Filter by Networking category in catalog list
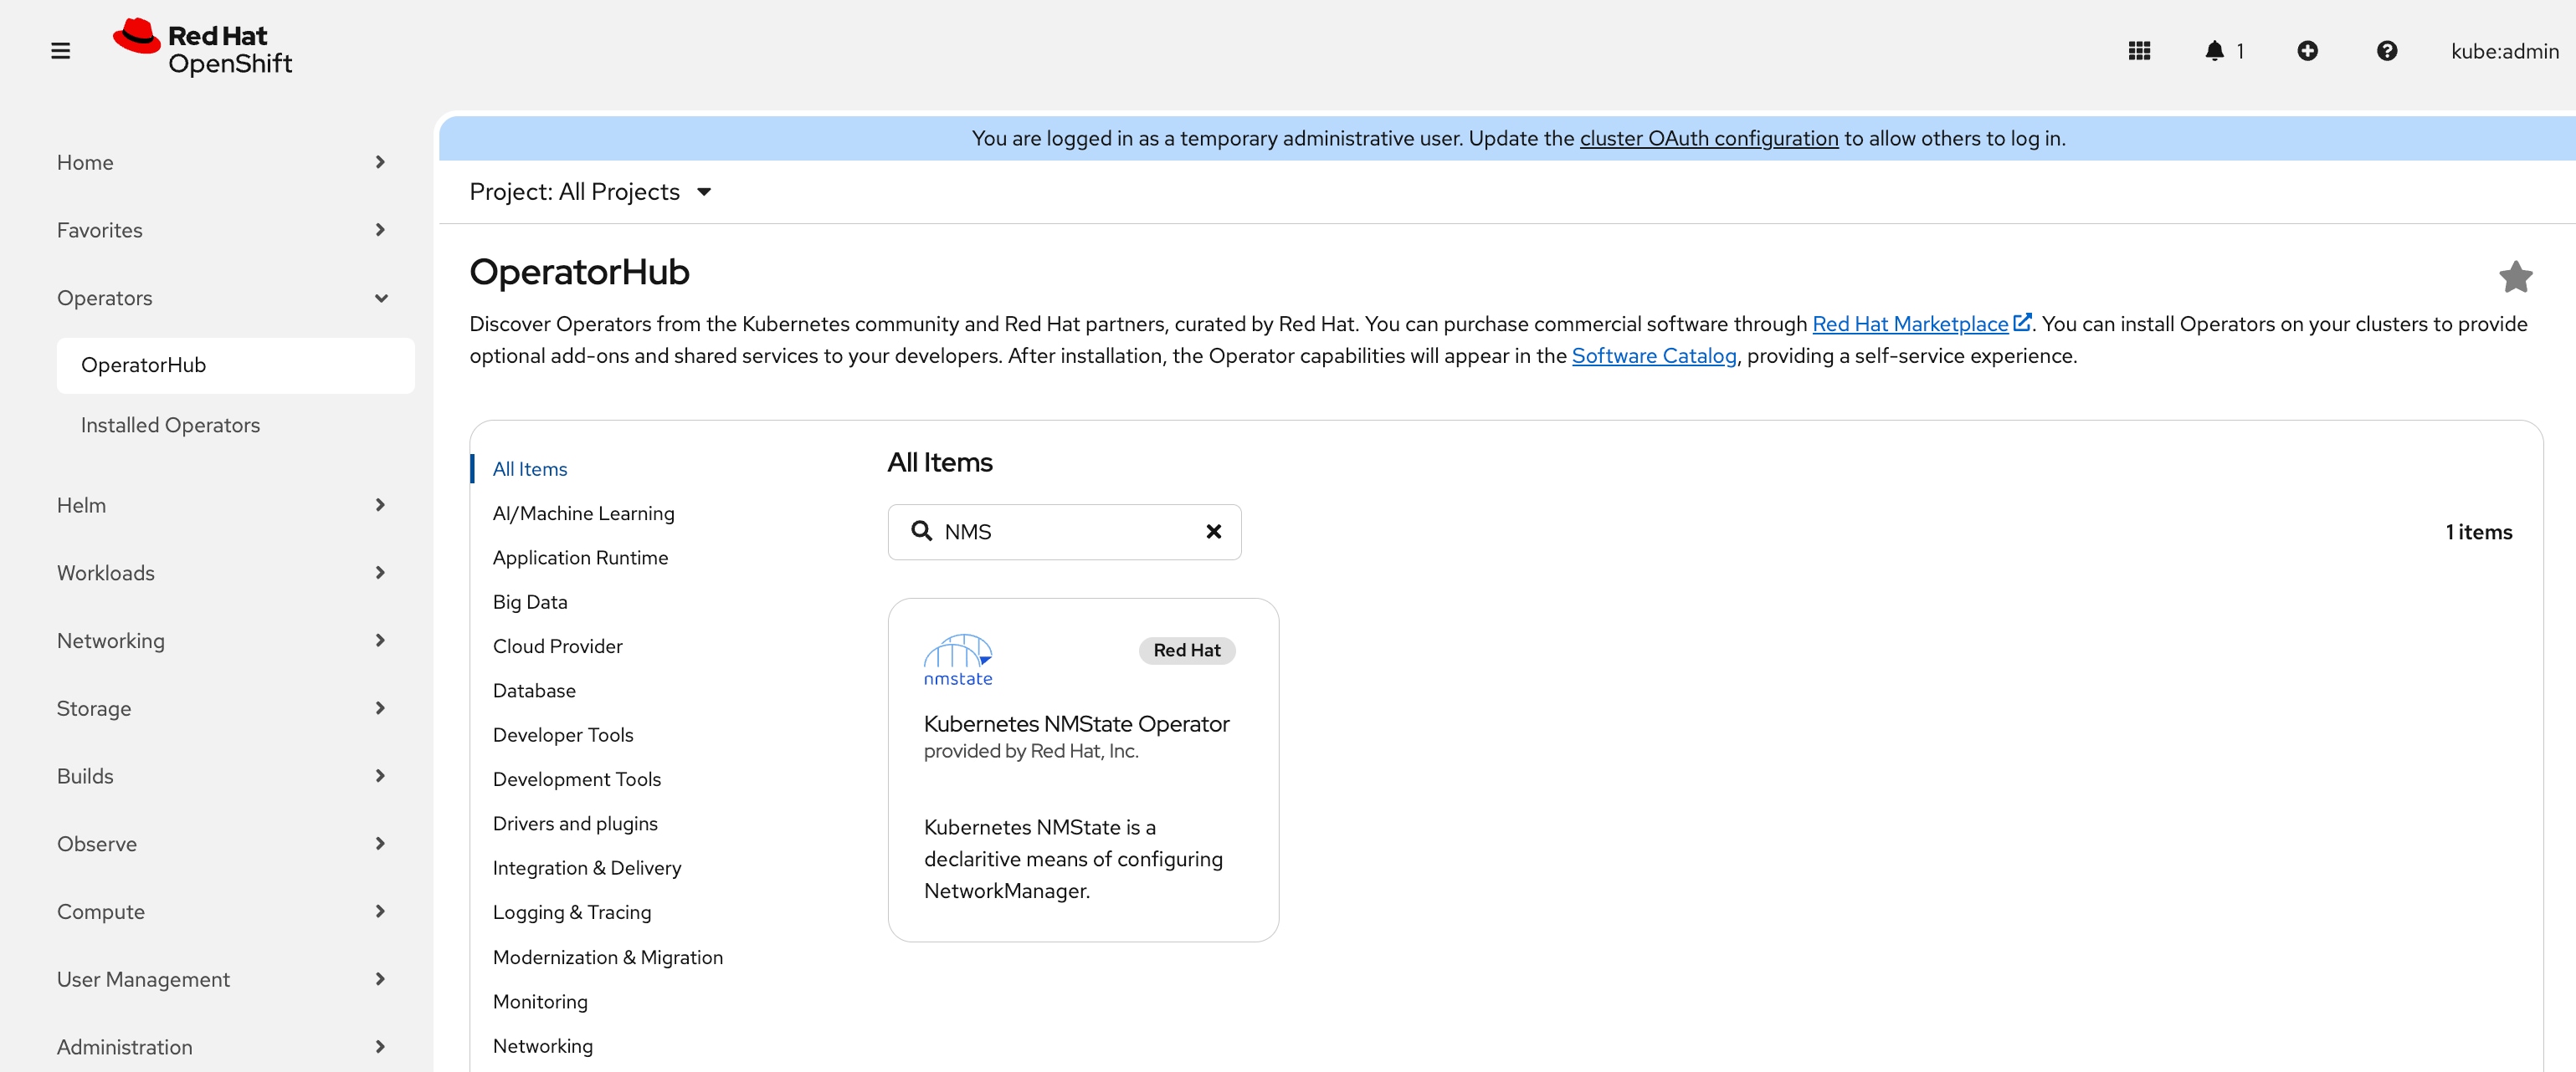The width and height of the screenshot is (2576, 1072). [x=542, y=1046]
